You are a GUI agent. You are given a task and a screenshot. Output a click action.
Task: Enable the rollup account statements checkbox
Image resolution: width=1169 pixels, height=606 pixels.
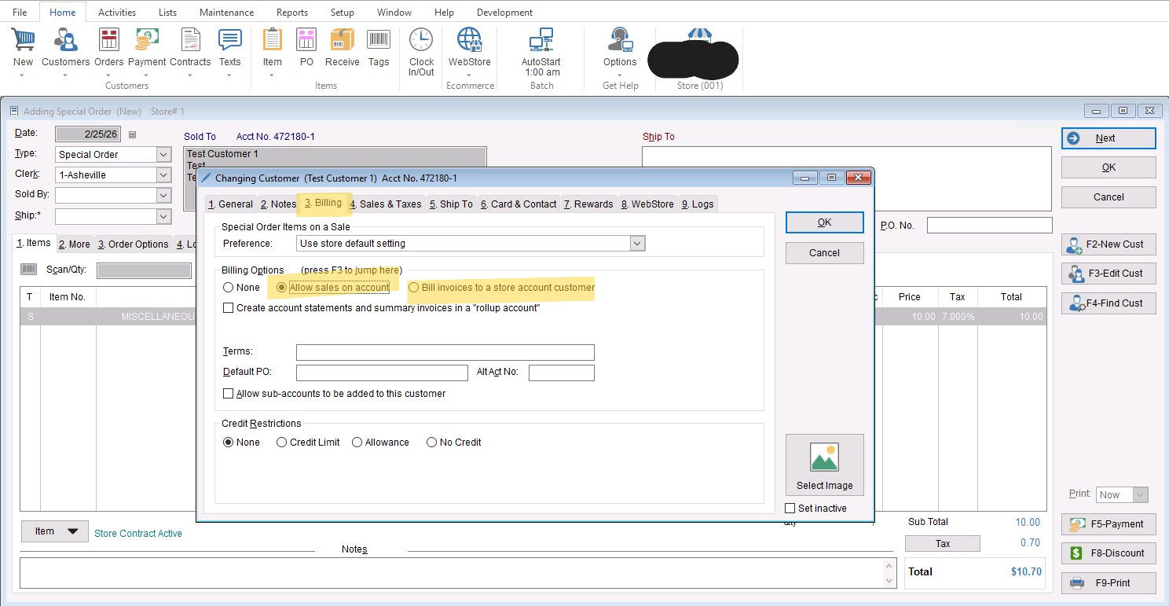[x=229, y=308]
